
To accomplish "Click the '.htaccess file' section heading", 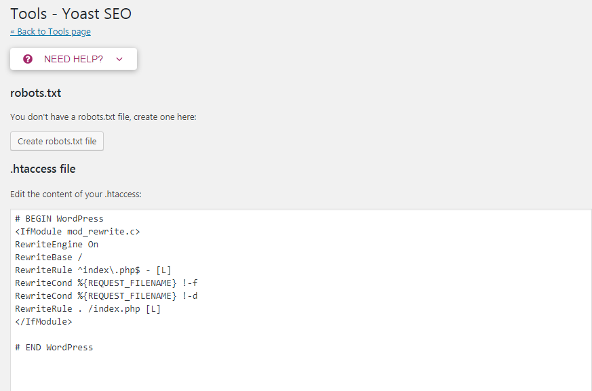I will click(x=43, y=169).
